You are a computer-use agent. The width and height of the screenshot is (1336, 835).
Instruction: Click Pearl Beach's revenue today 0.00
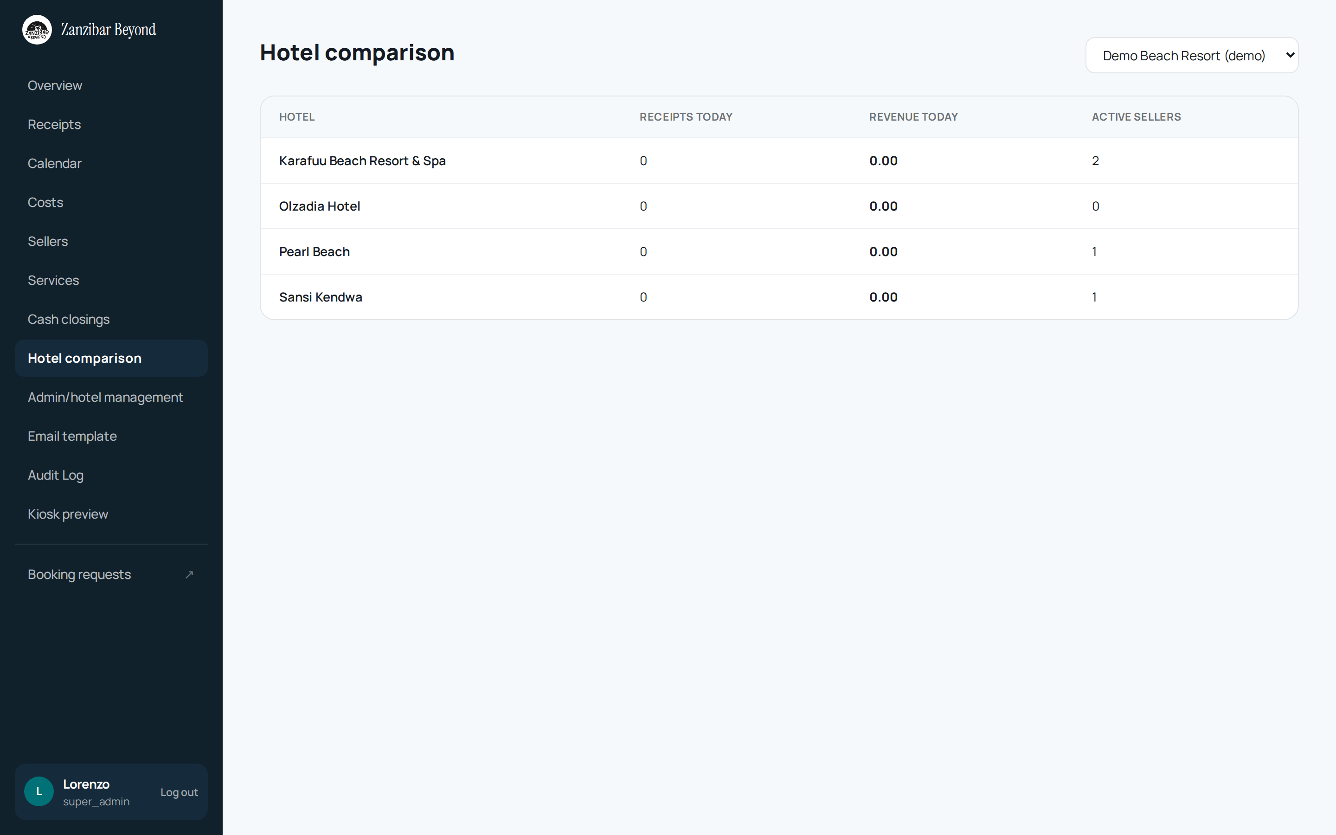tap(883, 252)
